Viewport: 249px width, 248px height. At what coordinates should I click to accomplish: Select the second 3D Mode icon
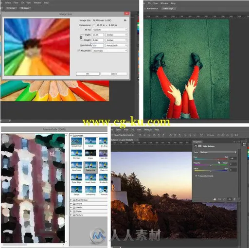(223, 135)
